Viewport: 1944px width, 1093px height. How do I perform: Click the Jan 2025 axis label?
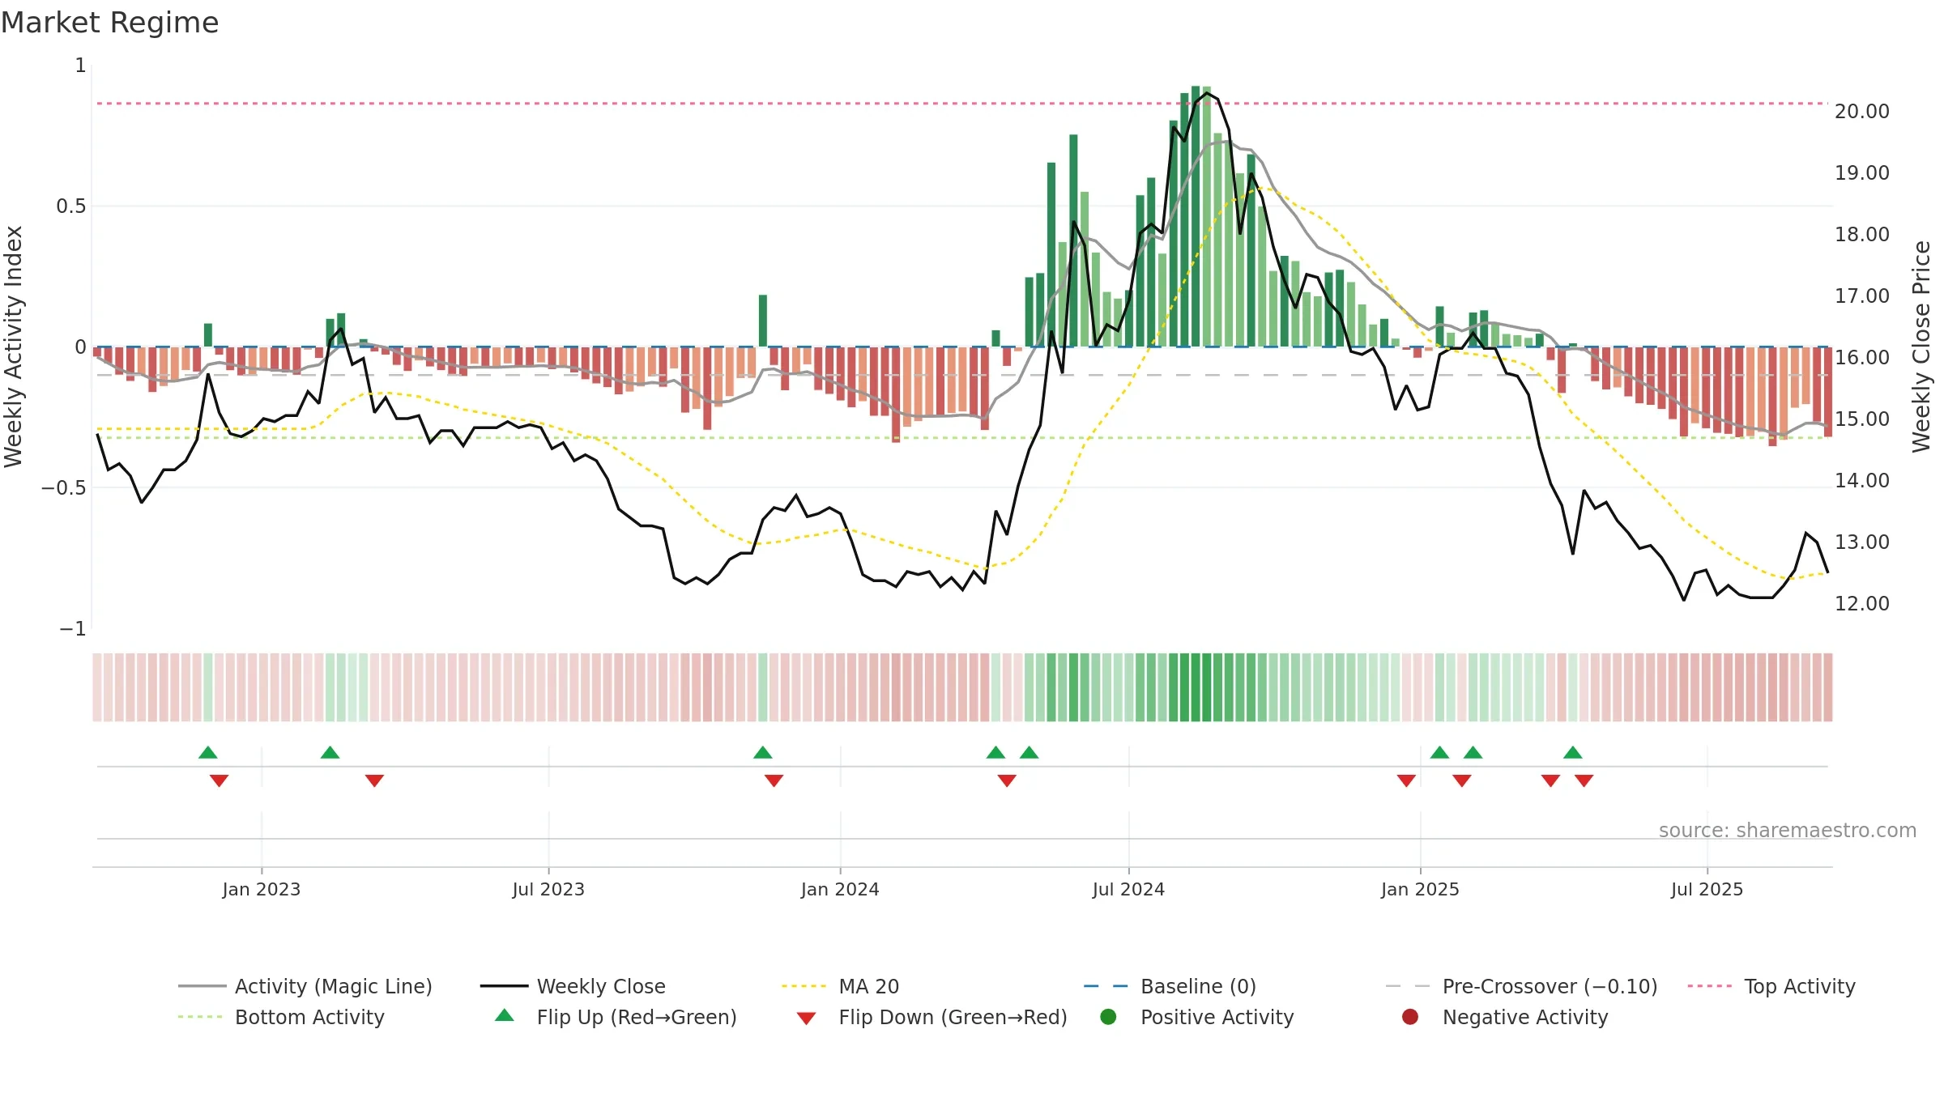[x=1420, y=889]
